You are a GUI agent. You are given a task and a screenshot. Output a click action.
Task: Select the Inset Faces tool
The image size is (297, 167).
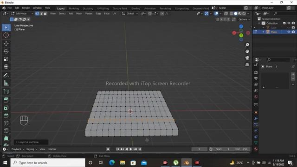(x=6, y=108)
